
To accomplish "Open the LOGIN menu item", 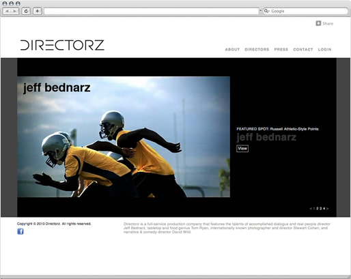I will [325, 49].
